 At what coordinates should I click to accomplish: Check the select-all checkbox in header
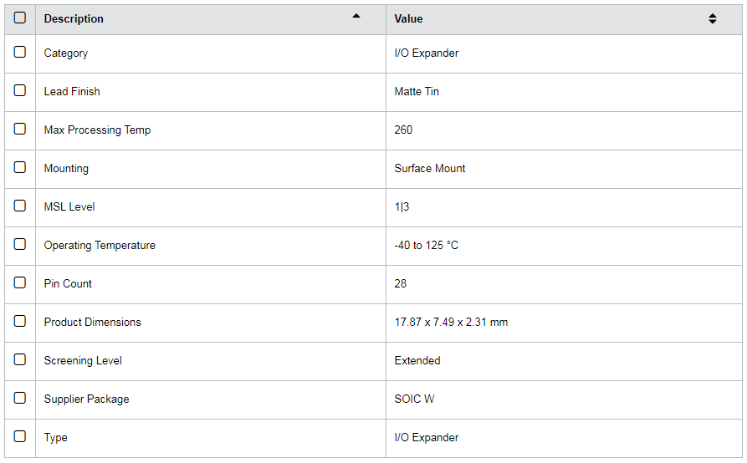[x=20, y=18]
